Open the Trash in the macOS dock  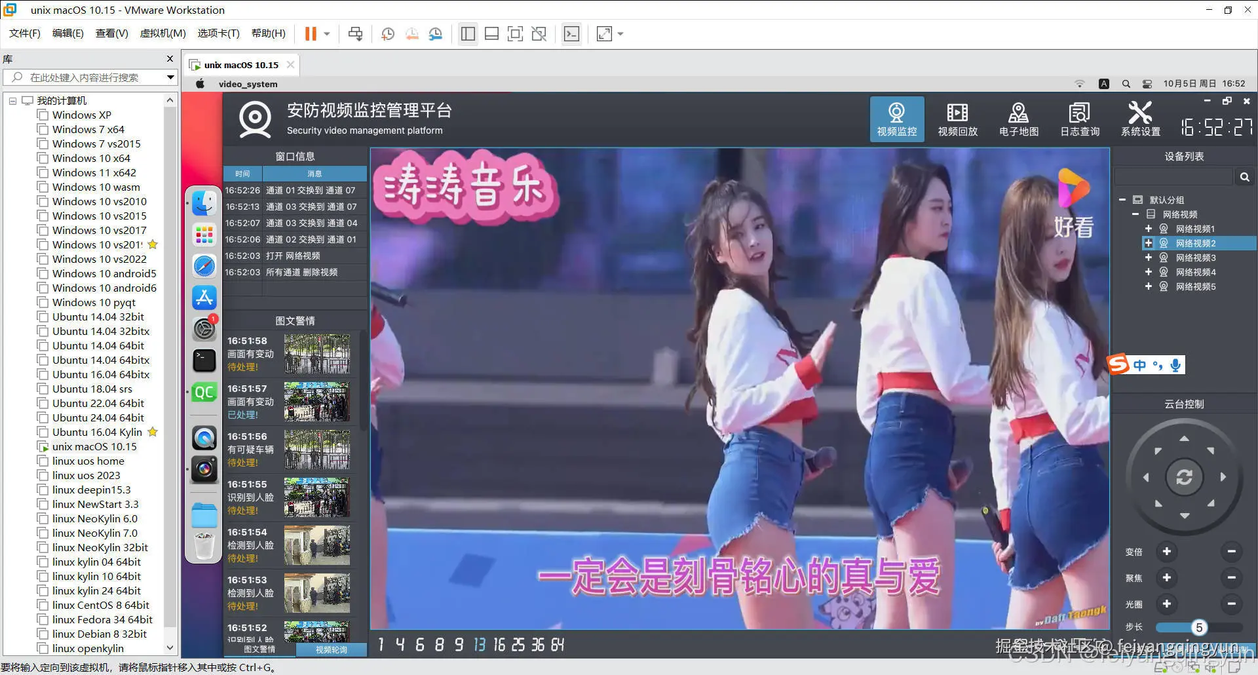(204, 547)
